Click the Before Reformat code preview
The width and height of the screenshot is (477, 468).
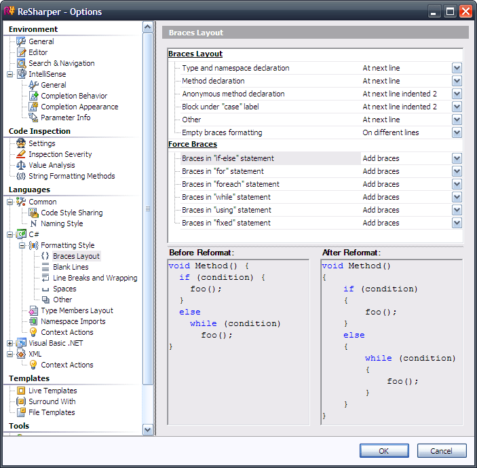point(239,342)
